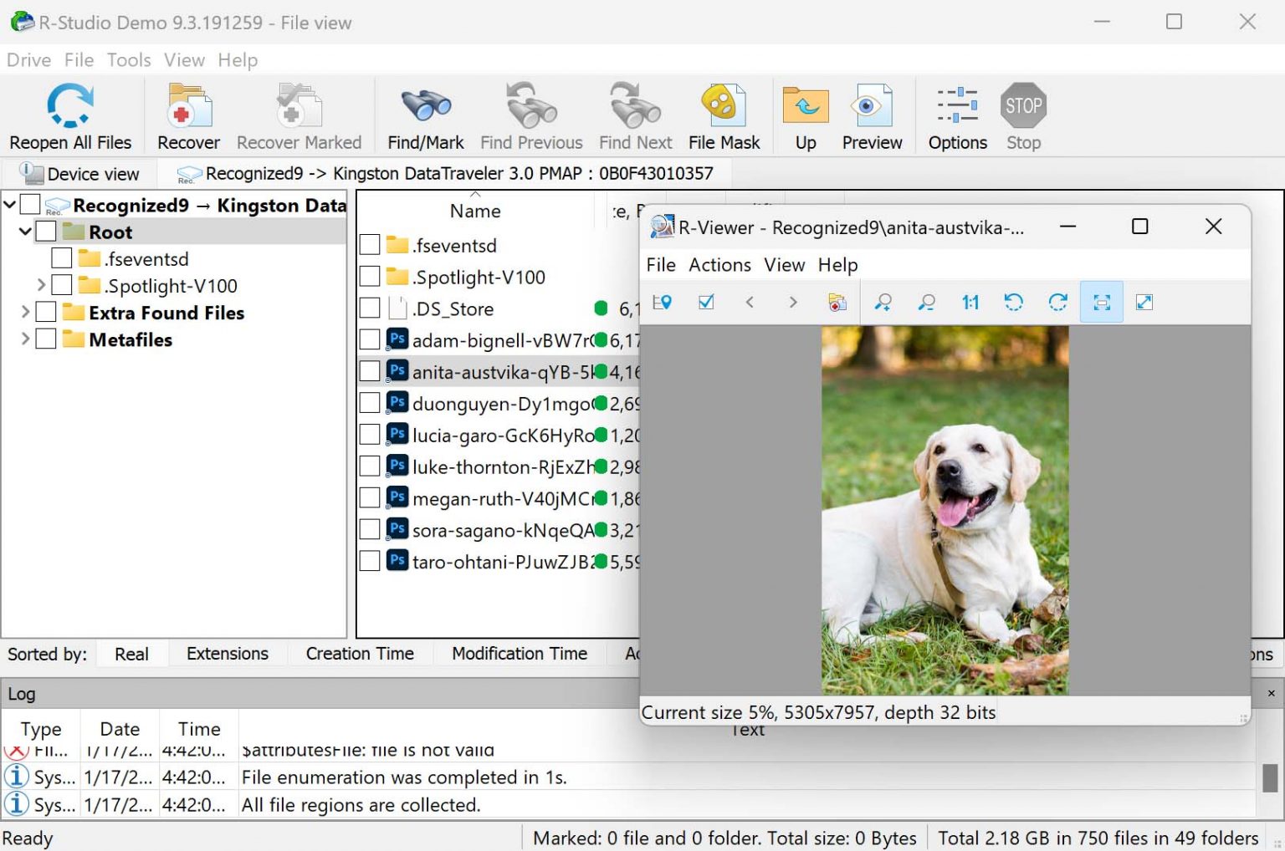This screenshot has width=1285, height=851.
Task: Expand the Extra Found Files folder
Action: pos(24,313)
